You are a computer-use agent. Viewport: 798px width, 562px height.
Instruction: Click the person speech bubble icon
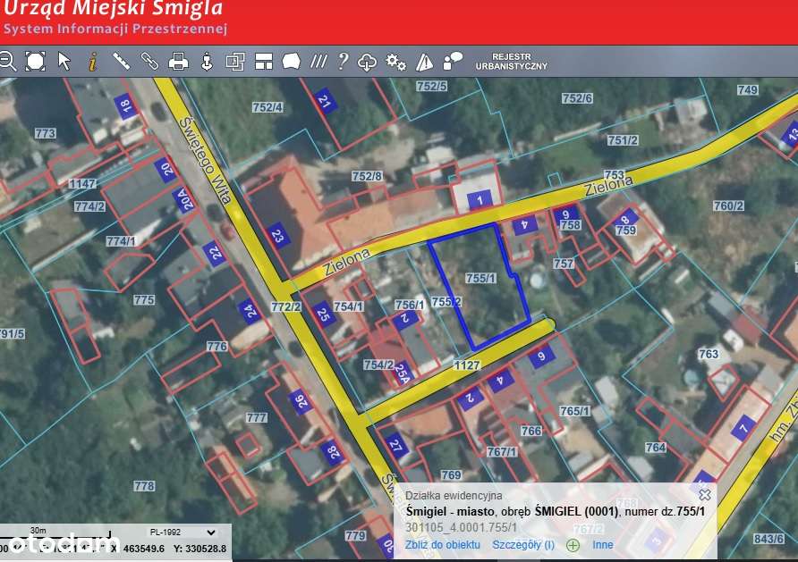[x=453, y=61]
